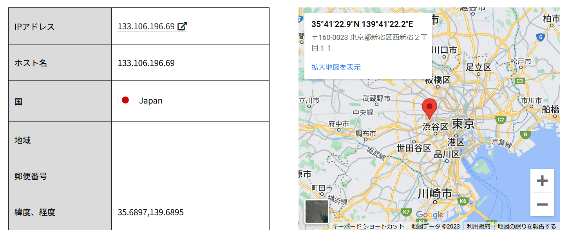
Task: Click the Japan flag icon
Action: click(125, 100)
